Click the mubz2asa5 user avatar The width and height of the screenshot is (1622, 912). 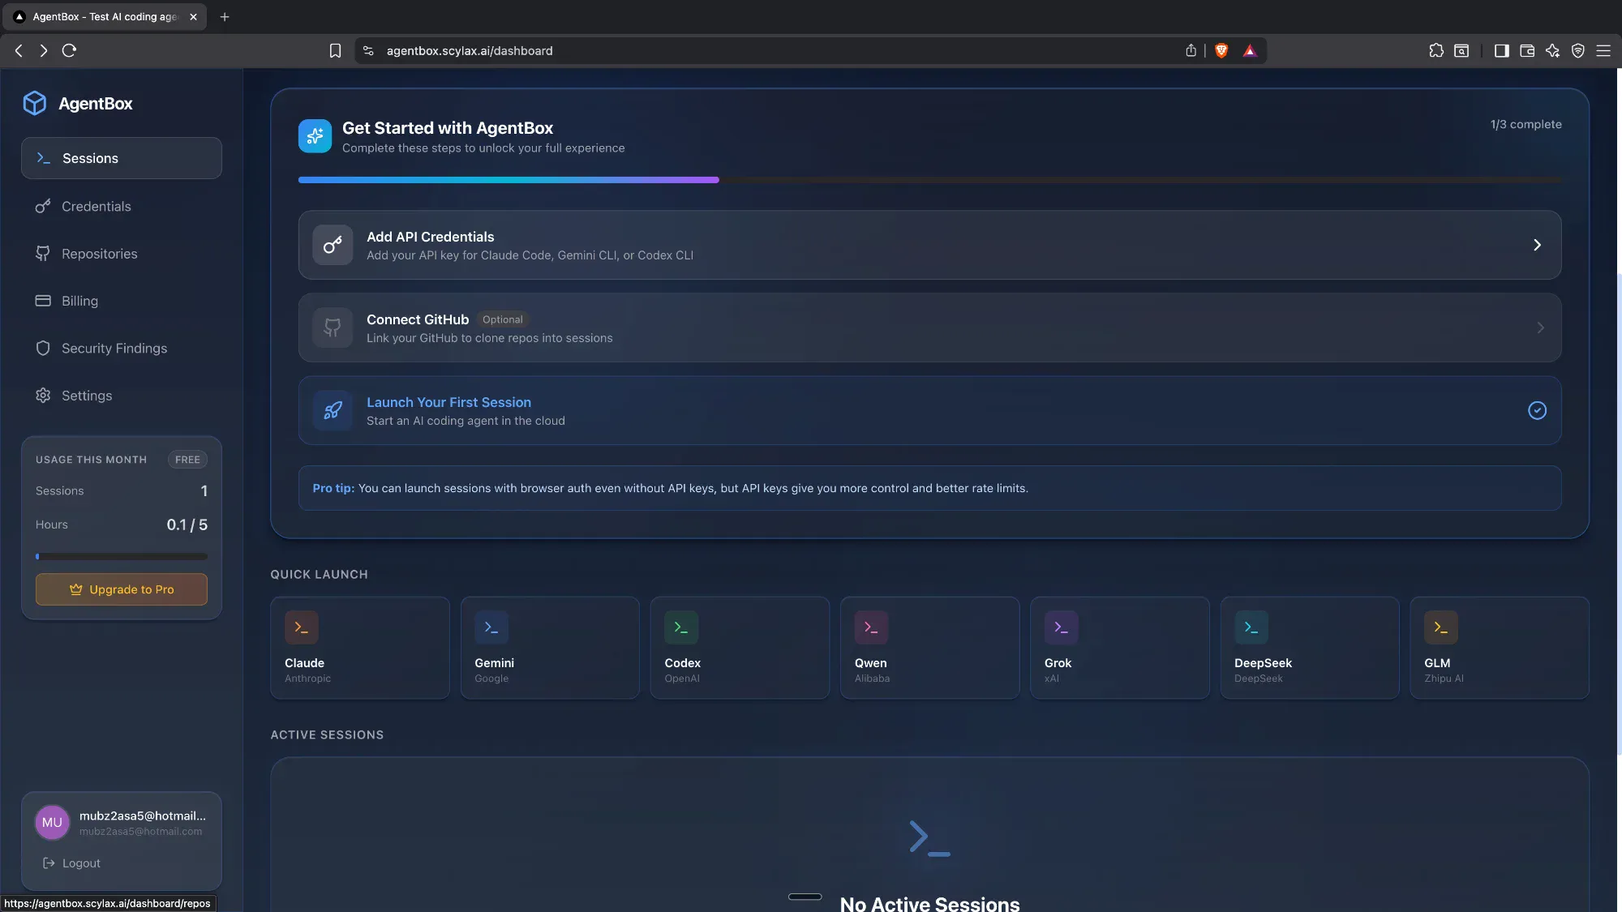(52, 822)
